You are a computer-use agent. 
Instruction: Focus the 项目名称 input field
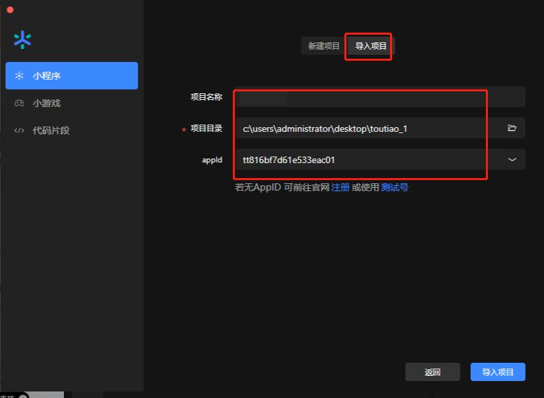point(378,97)
